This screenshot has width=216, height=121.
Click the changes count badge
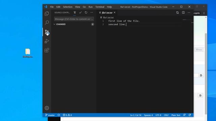click(92, 24)
